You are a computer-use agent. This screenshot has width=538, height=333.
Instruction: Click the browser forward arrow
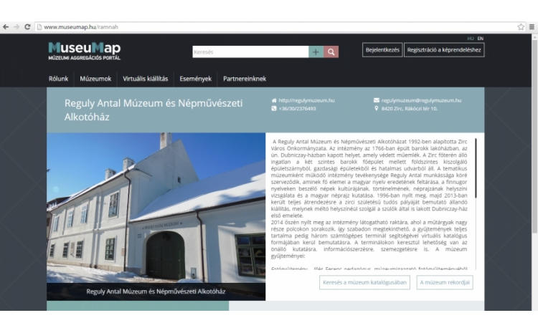click(x=16, y=27)
